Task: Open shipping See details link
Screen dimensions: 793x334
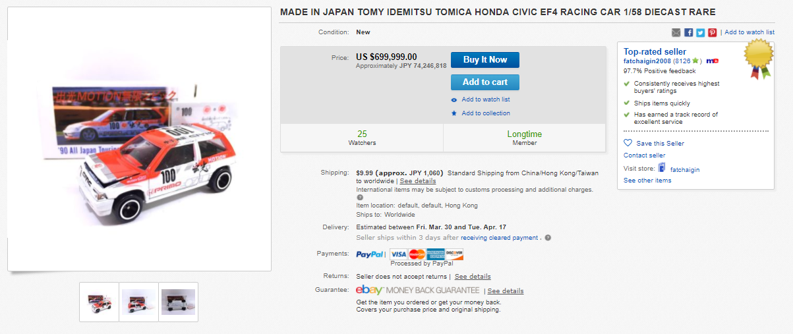Action: [x=417, y=181]
